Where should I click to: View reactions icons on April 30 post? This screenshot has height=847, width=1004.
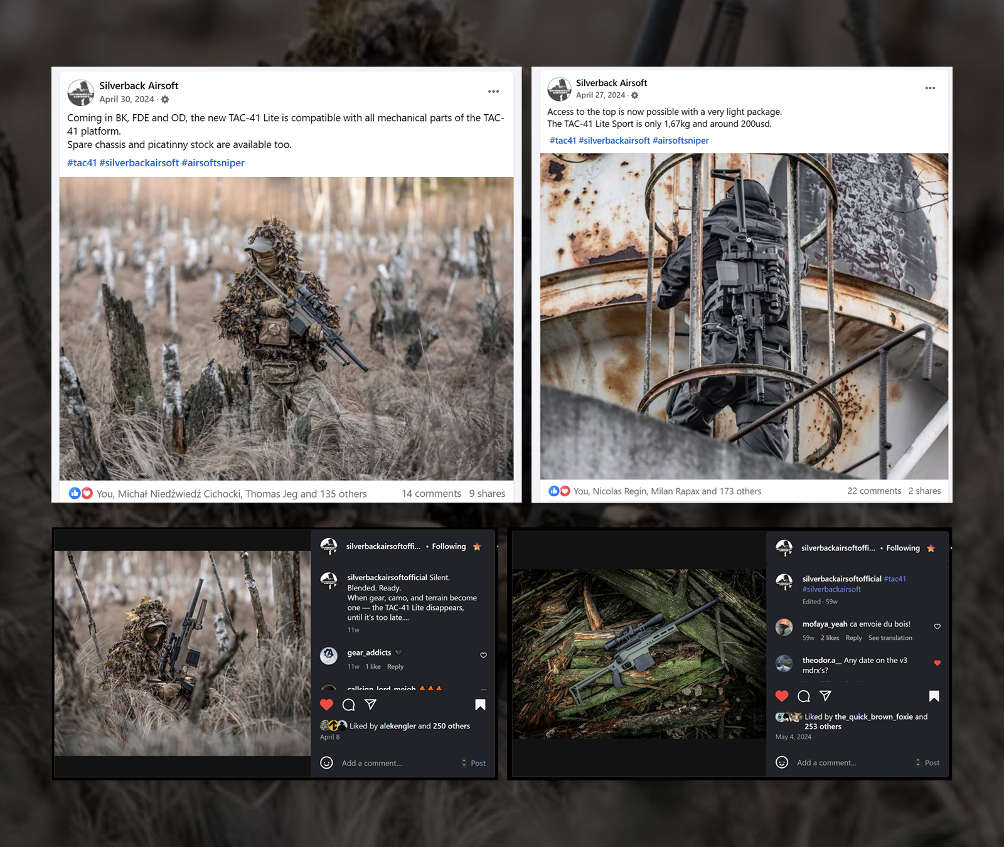(80, 493)
